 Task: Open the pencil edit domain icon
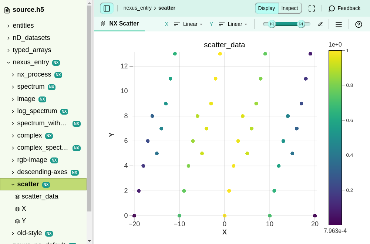click(320, 24)
